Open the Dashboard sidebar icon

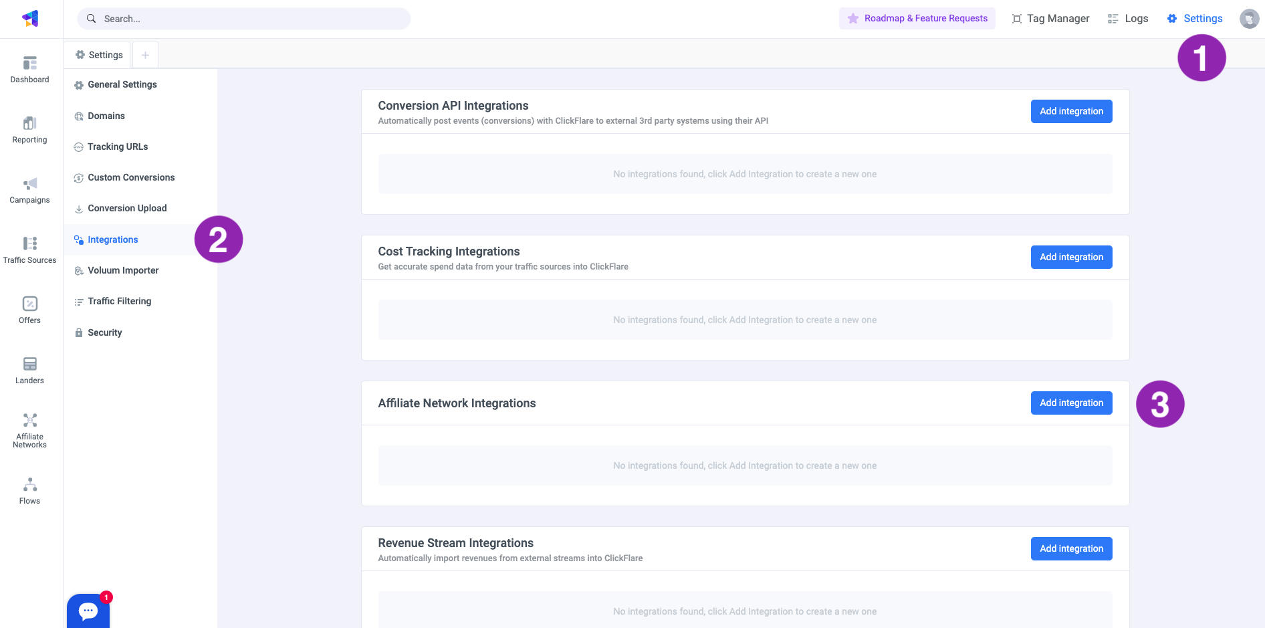click(30, 64)
